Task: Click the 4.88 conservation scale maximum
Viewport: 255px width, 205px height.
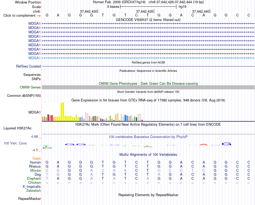Action: (x=34, y=137)
